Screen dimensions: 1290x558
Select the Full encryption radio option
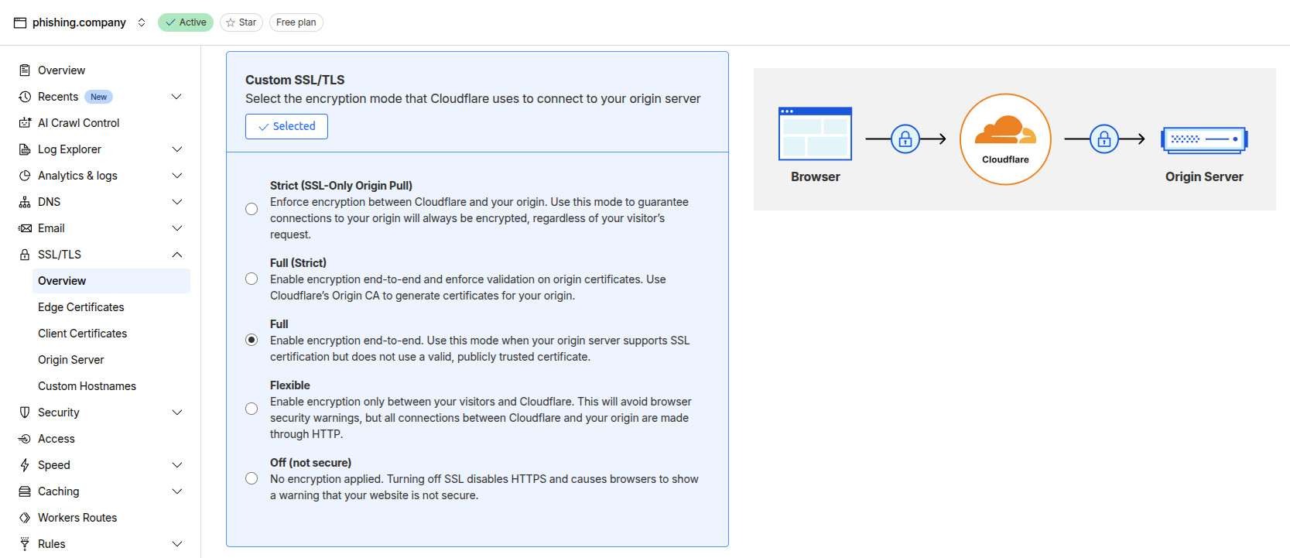point(251,340)
